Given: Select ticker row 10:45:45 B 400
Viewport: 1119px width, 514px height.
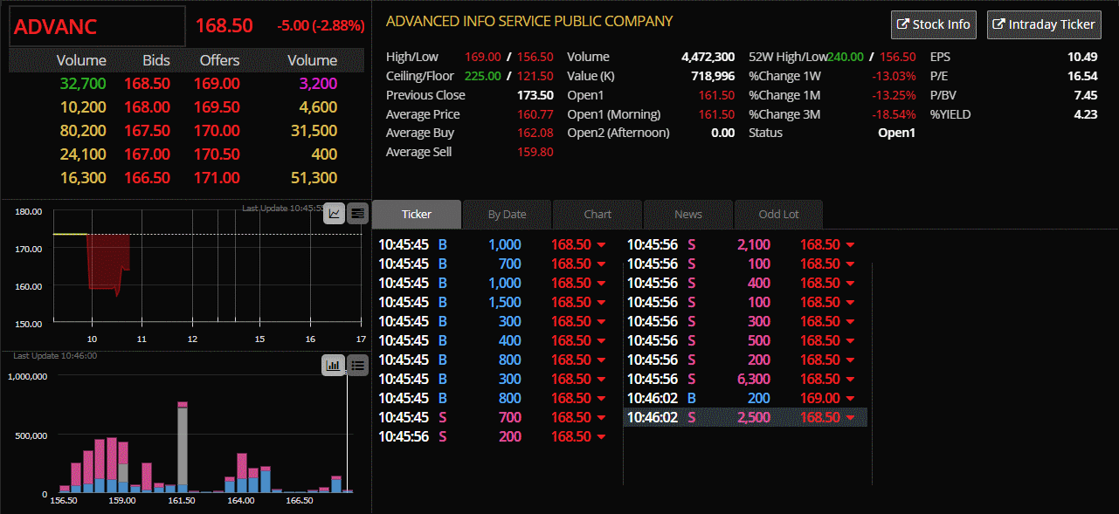Looking at the screenshot, I should (x=497, y=340).
